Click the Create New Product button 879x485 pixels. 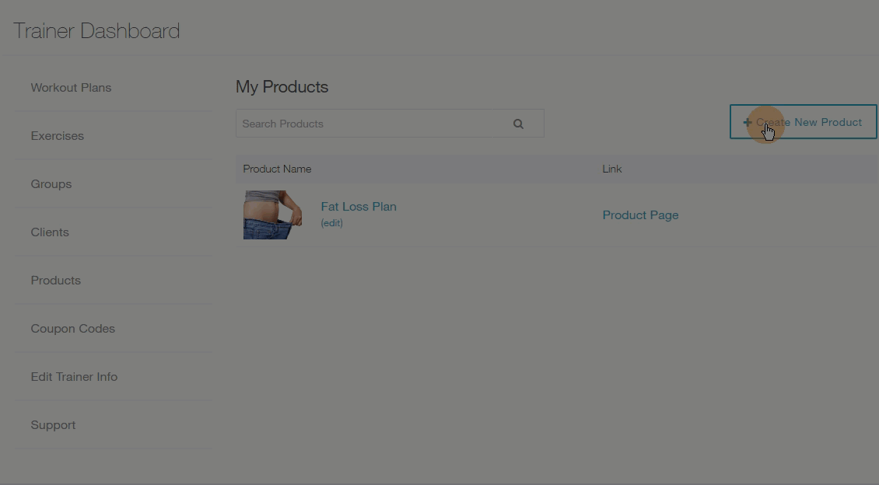tap(803, 121)
